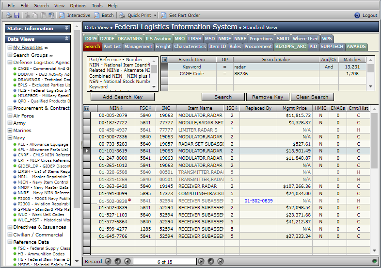
Task: Expand the Army tree node
Action: (10, 123)
